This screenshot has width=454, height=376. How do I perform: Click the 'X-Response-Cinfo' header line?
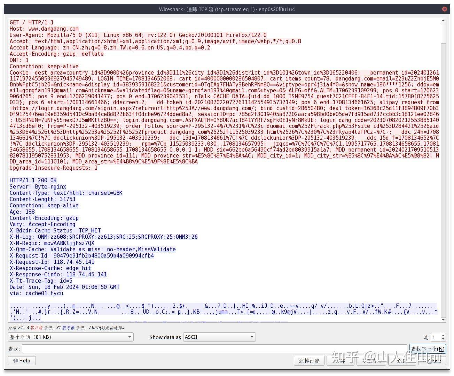pos(58,275)
